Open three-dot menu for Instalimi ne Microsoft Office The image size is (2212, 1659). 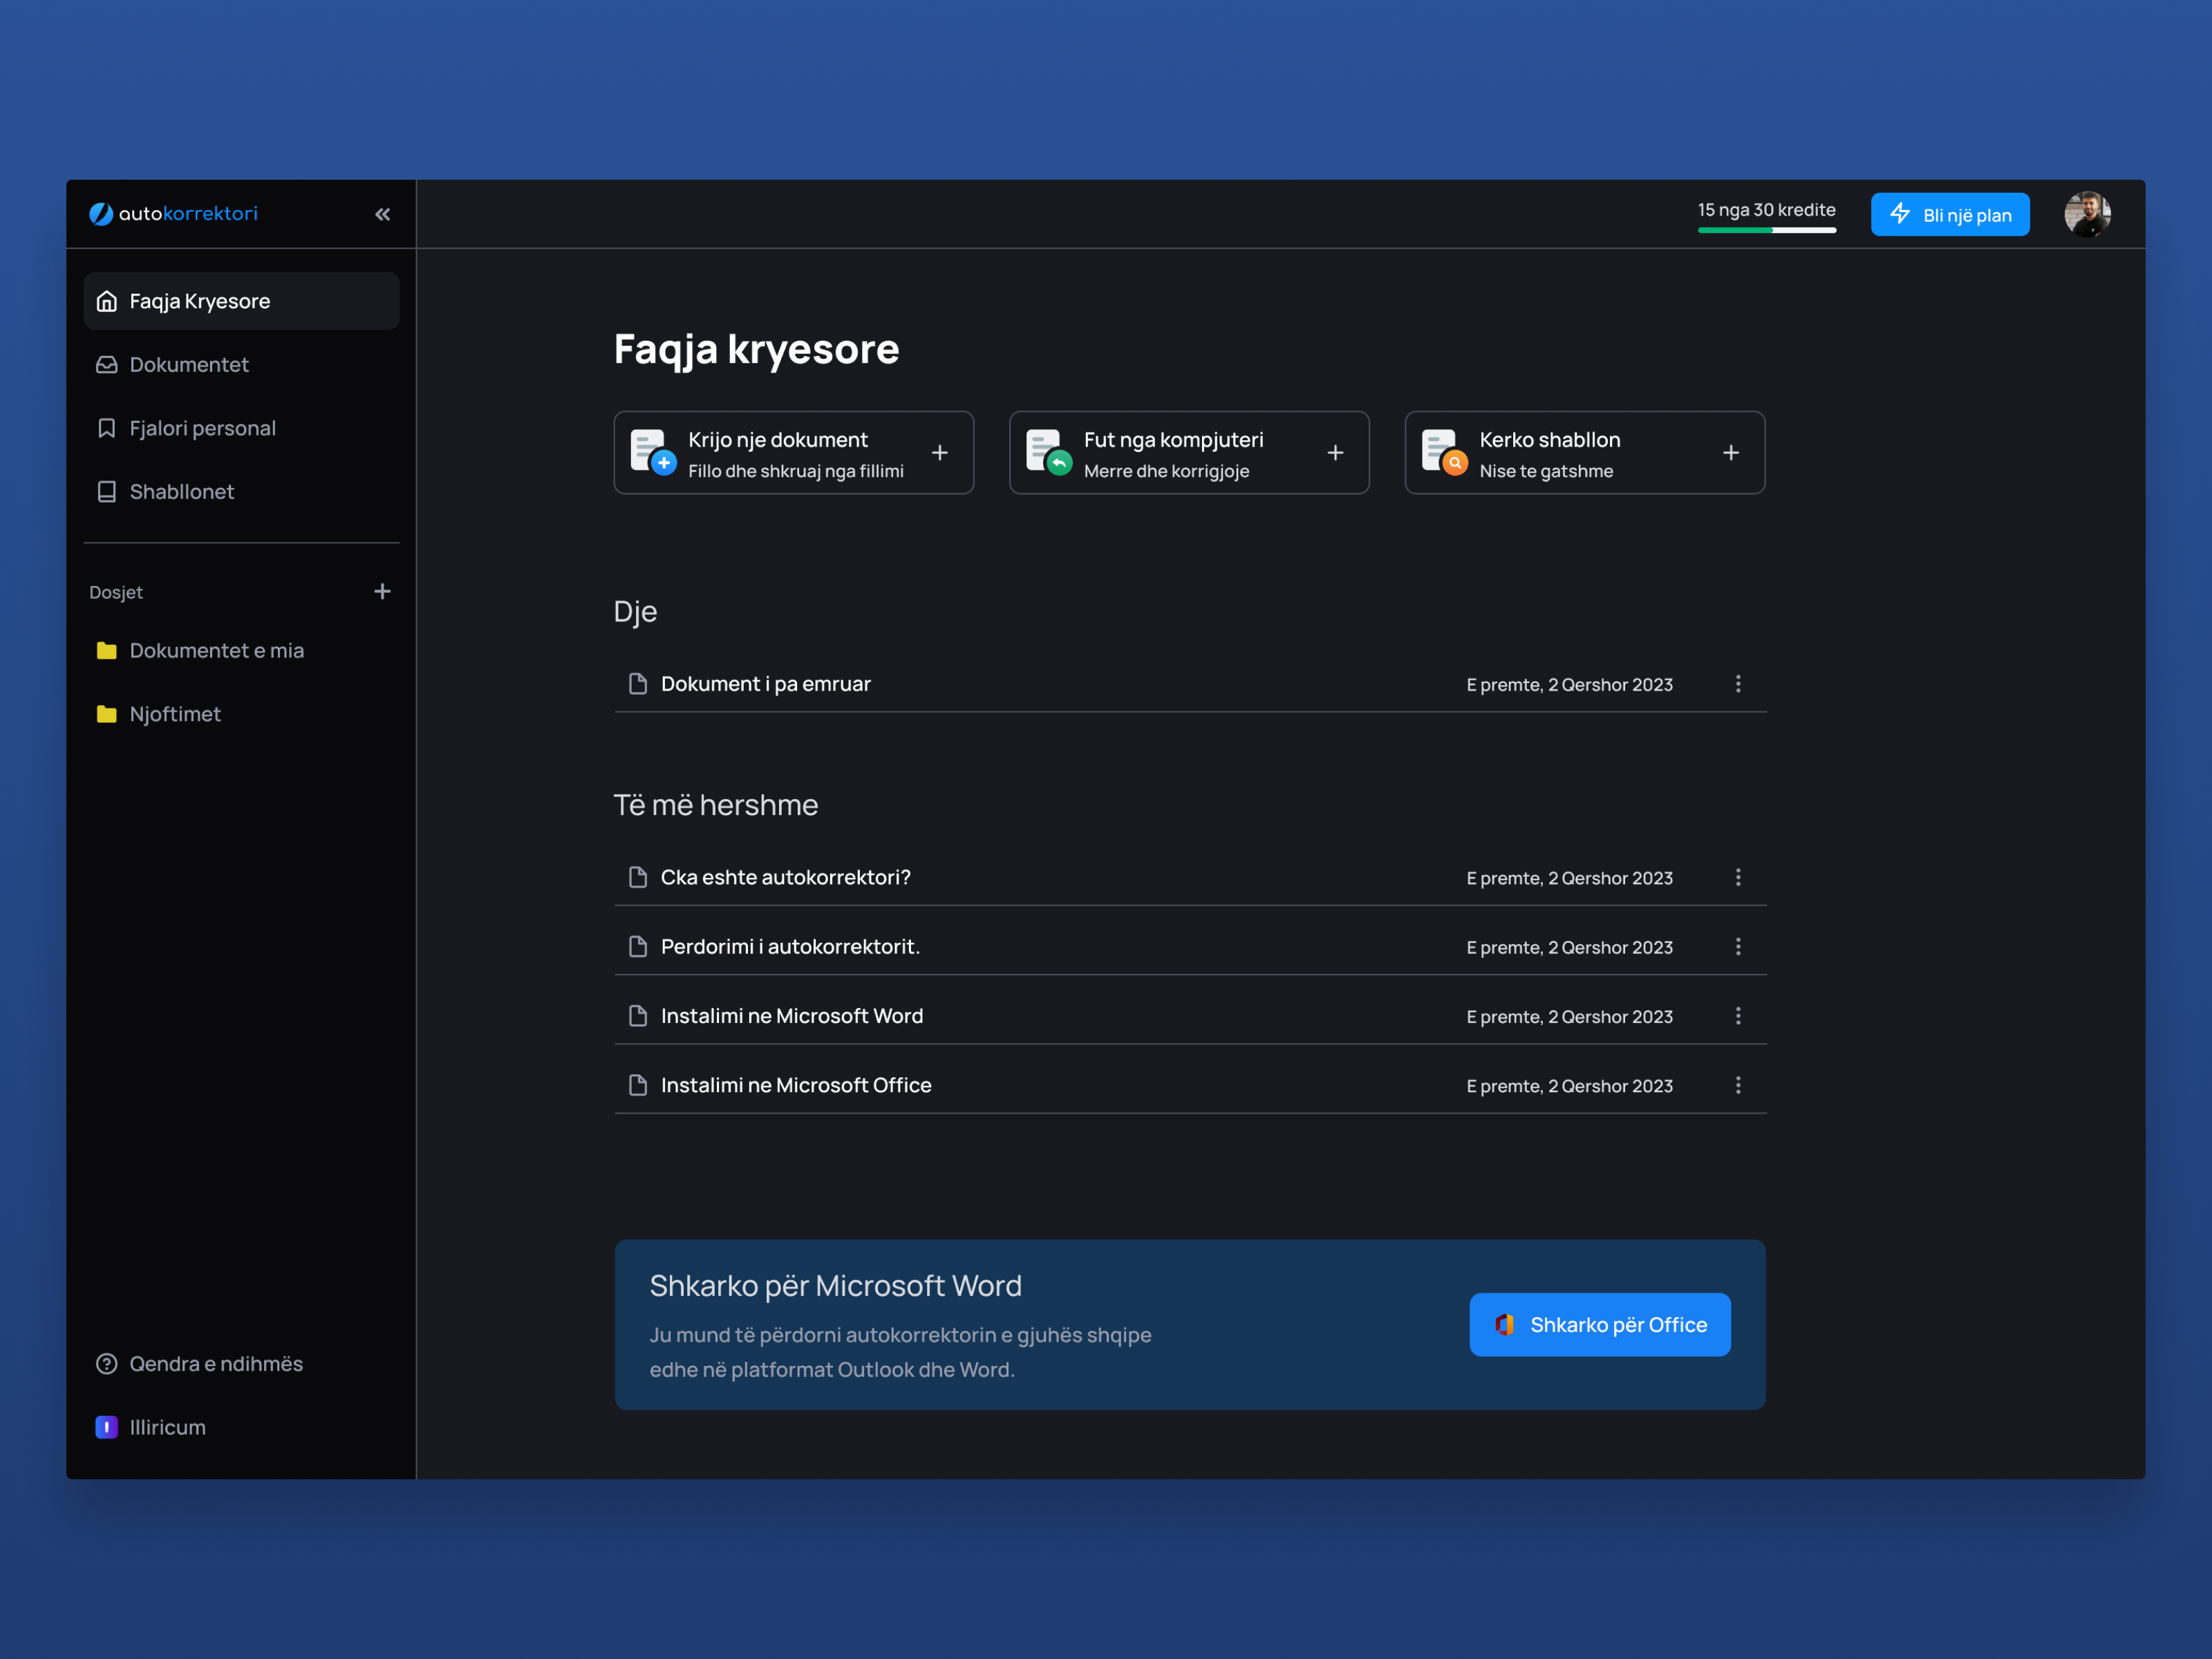tap(1738, 1085)
